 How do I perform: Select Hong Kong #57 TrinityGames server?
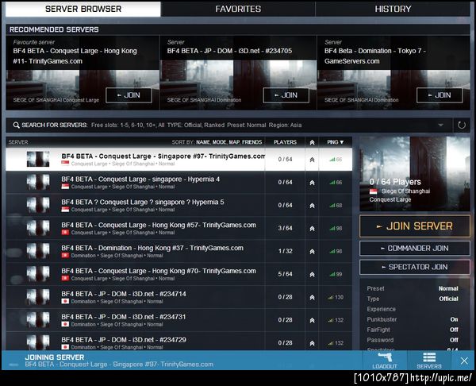[x=178, y=228]
